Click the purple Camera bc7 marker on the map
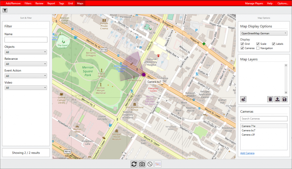The height and width of the screenshot is (169, 292). 144,75
